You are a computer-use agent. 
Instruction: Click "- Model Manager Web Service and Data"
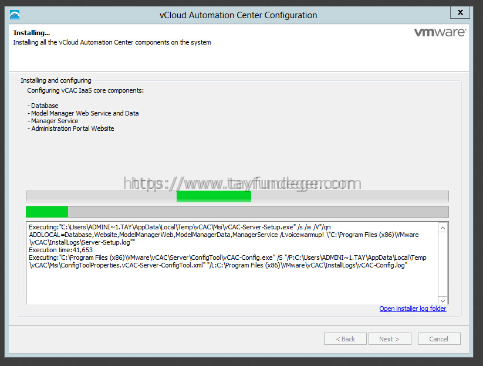coord(83,113)
